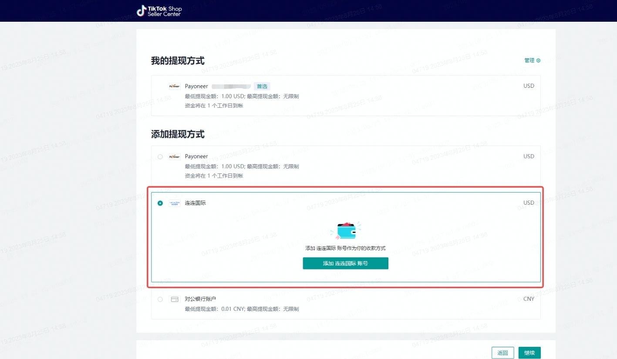617x359 pixels.
Task: Click the 我的提现方式 heading
Action: click(178, 60)
